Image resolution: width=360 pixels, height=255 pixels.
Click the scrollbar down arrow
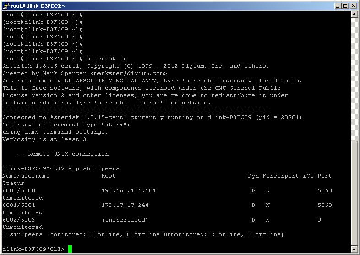[354, 249]
